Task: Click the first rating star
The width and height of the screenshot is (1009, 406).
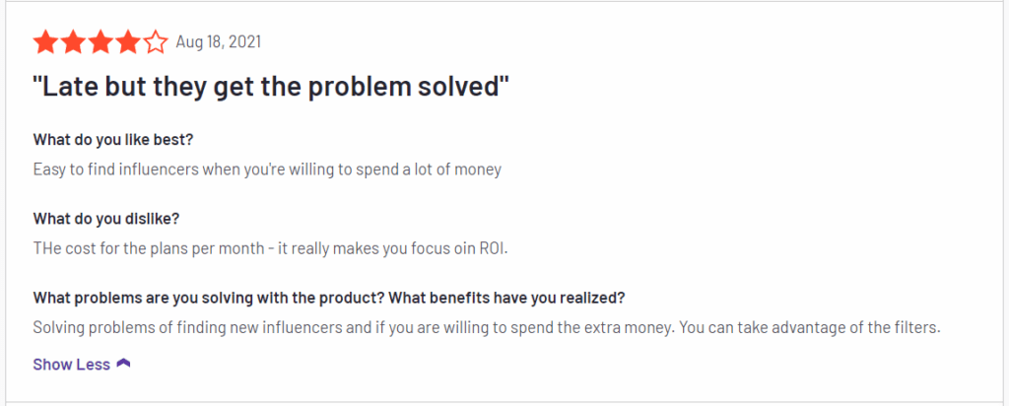Action: [45, 43]
